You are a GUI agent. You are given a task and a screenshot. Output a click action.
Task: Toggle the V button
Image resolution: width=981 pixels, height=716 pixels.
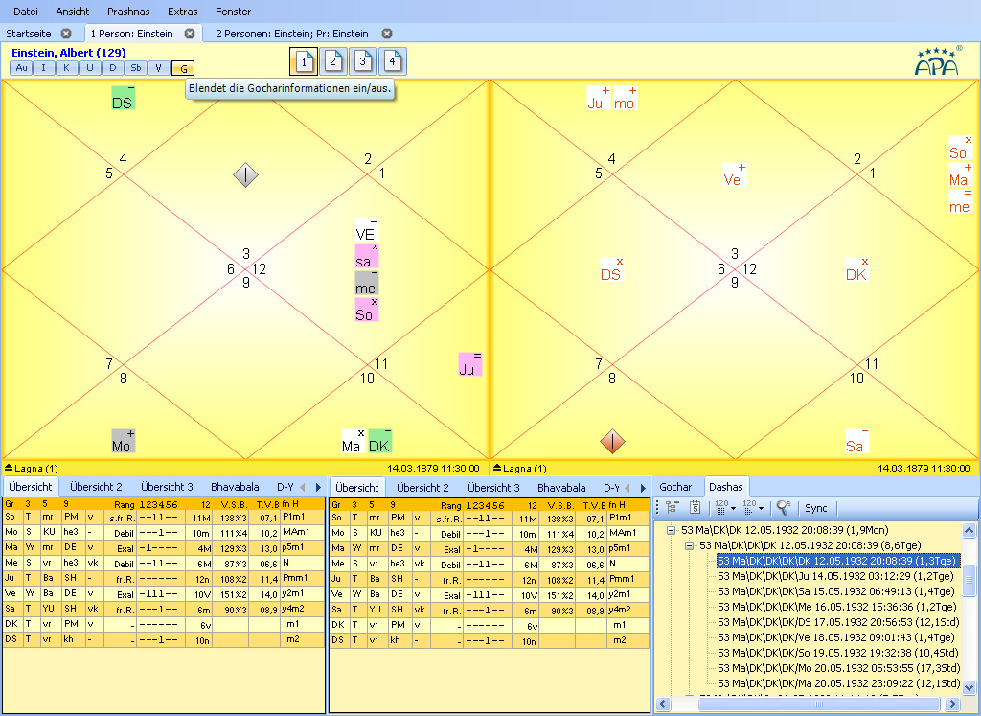[x=159, y=68]
